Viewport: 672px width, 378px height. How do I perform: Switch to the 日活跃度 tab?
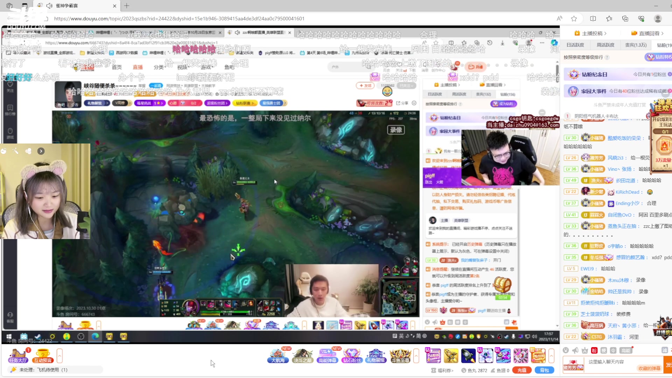[x=575, y=45]
